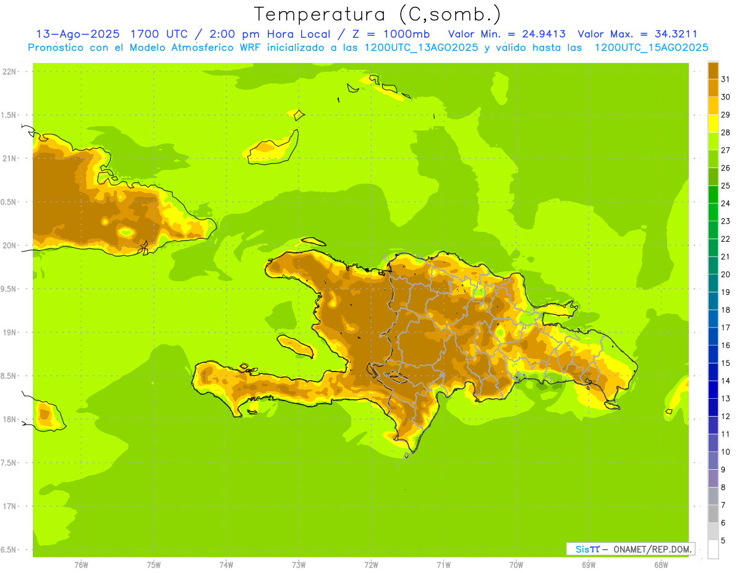
Task: Click the legend value "27"
Action: click(726, 150)
